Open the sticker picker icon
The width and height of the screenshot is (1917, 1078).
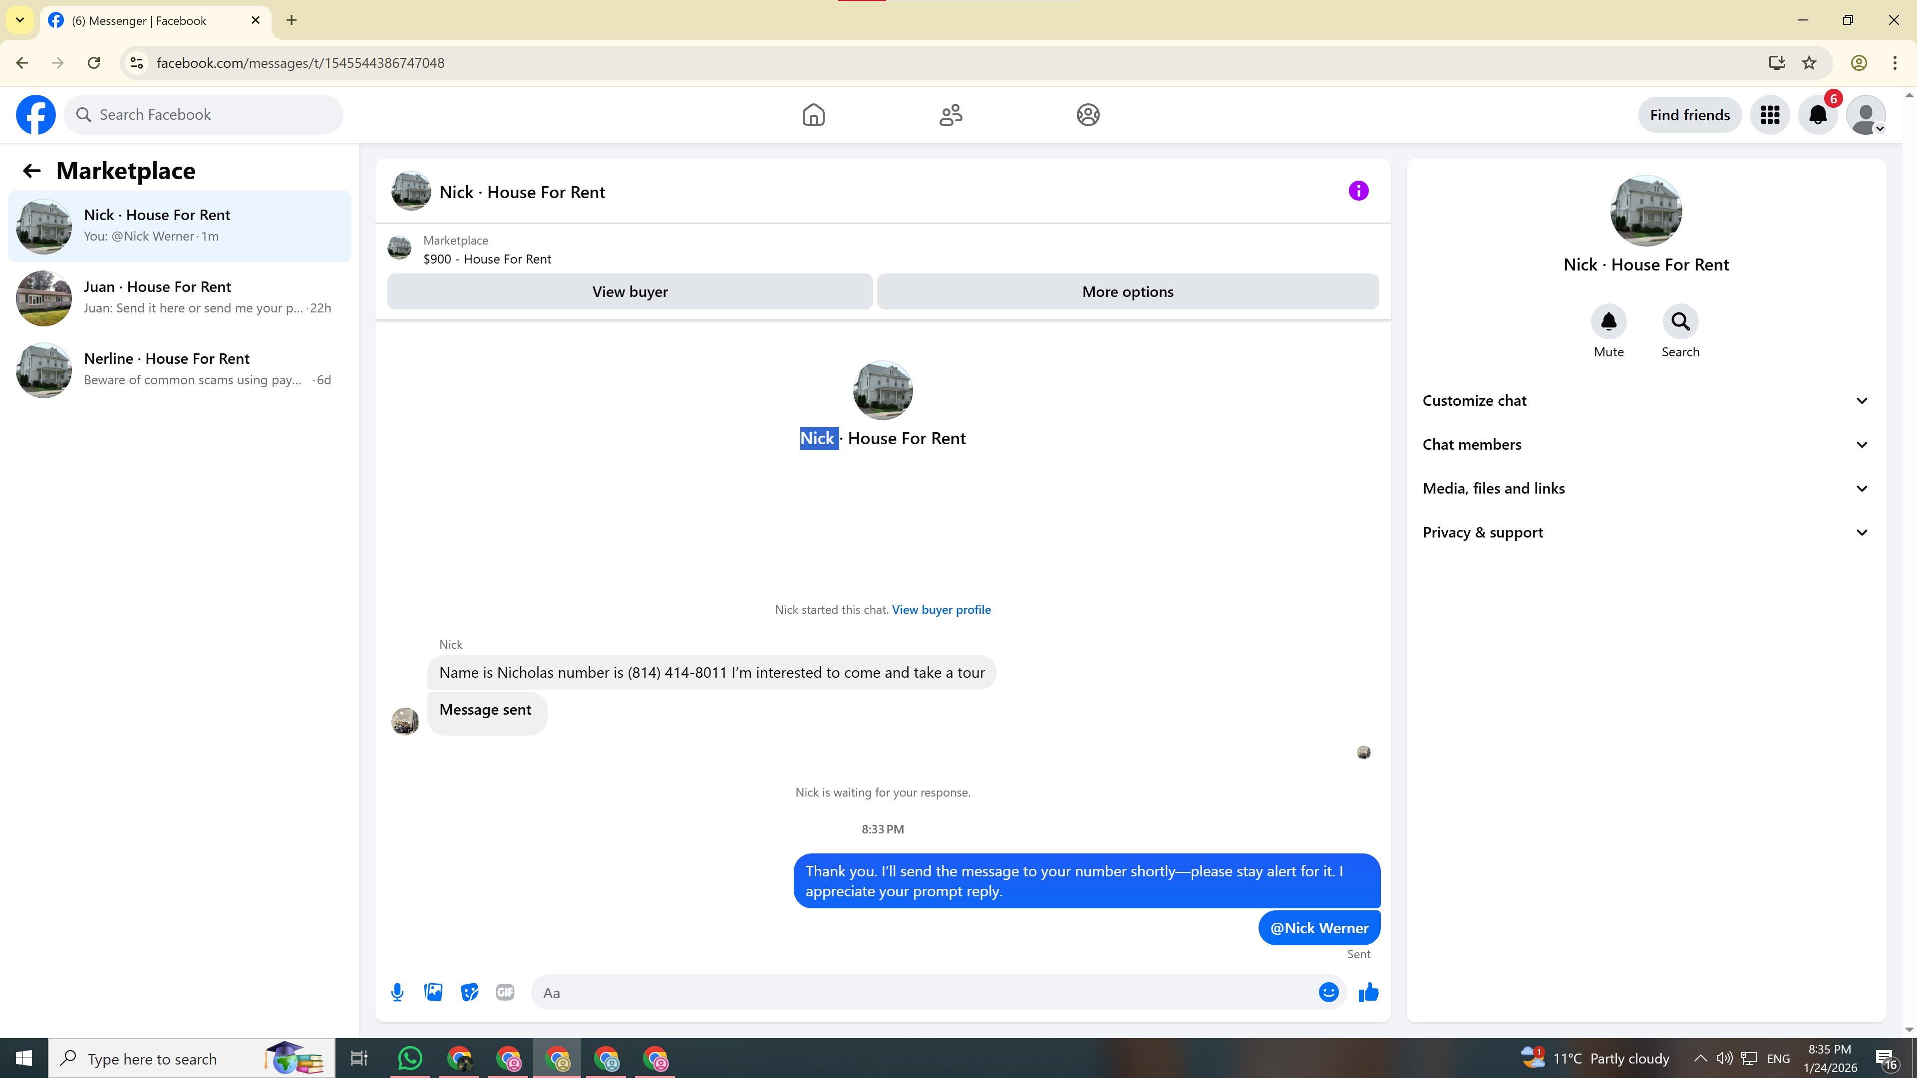point(469,993)
